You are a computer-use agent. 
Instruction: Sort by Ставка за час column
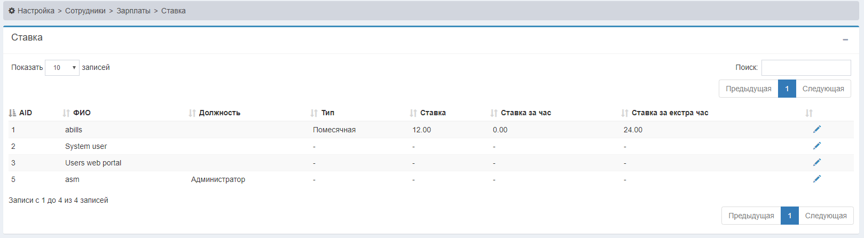tap(525, 113)
